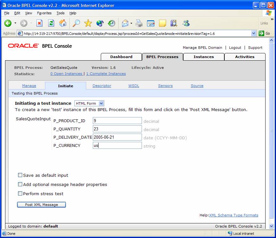Go to the Home page icon

coord(63,23)
